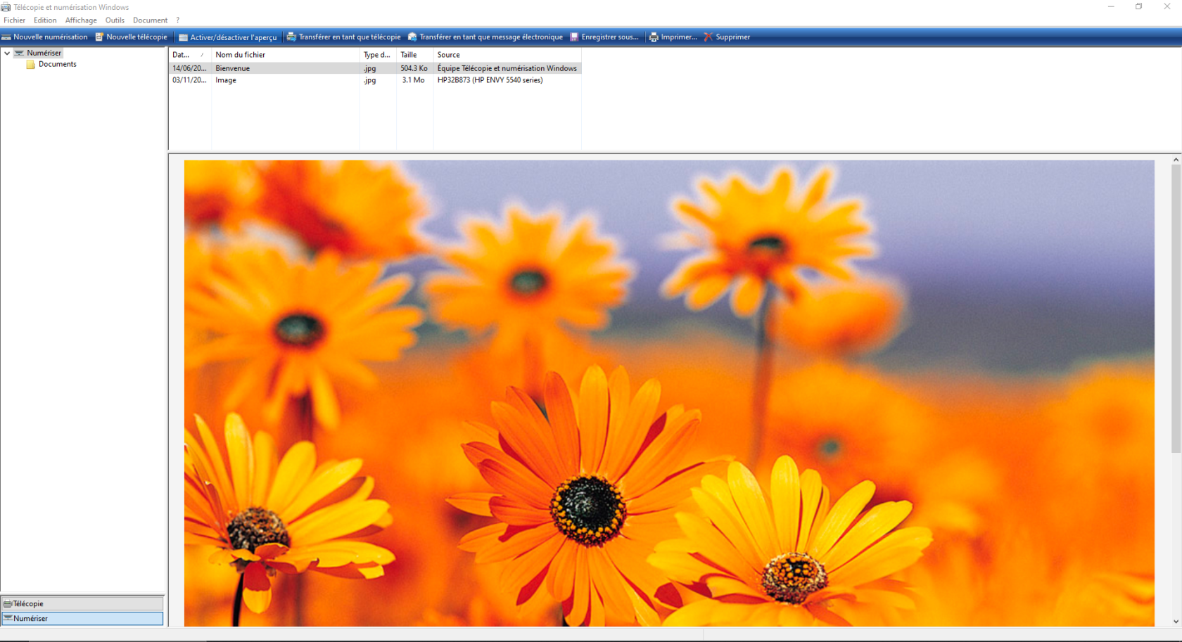Select the Bienvenue file row

(x=375, y=68)
